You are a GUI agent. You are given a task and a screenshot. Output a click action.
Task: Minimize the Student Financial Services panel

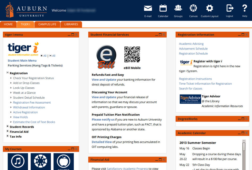(x=157, y=35)
